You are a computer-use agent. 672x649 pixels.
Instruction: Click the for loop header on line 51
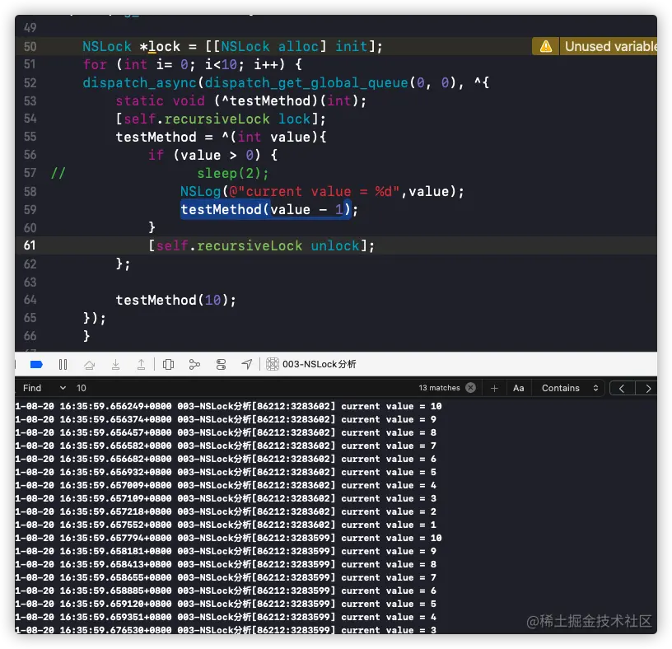pyautogui.click(x=193, y=65)
